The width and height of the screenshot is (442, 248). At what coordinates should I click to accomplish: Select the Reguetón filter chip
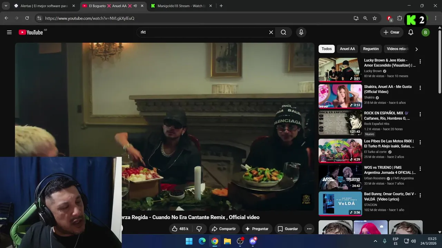[371, 49]
